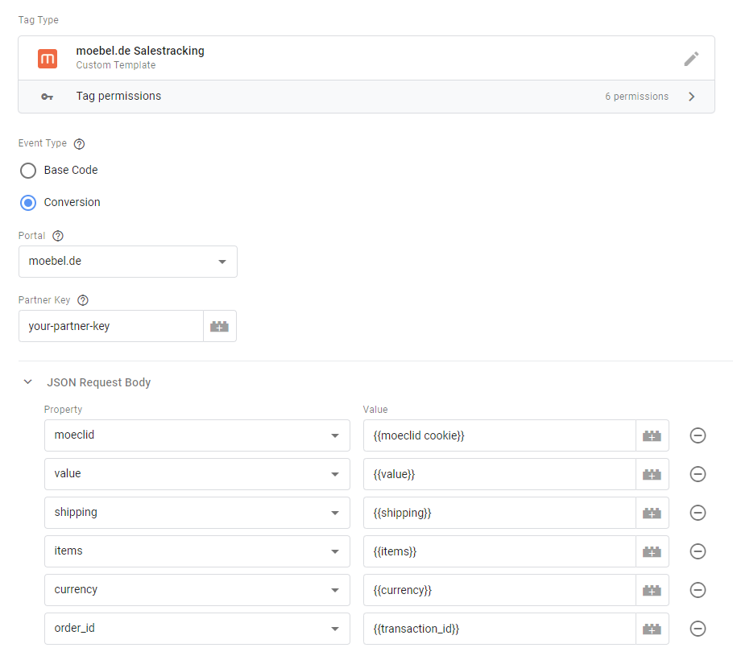Click the {{transaction_id}} value field

point(499,629)
